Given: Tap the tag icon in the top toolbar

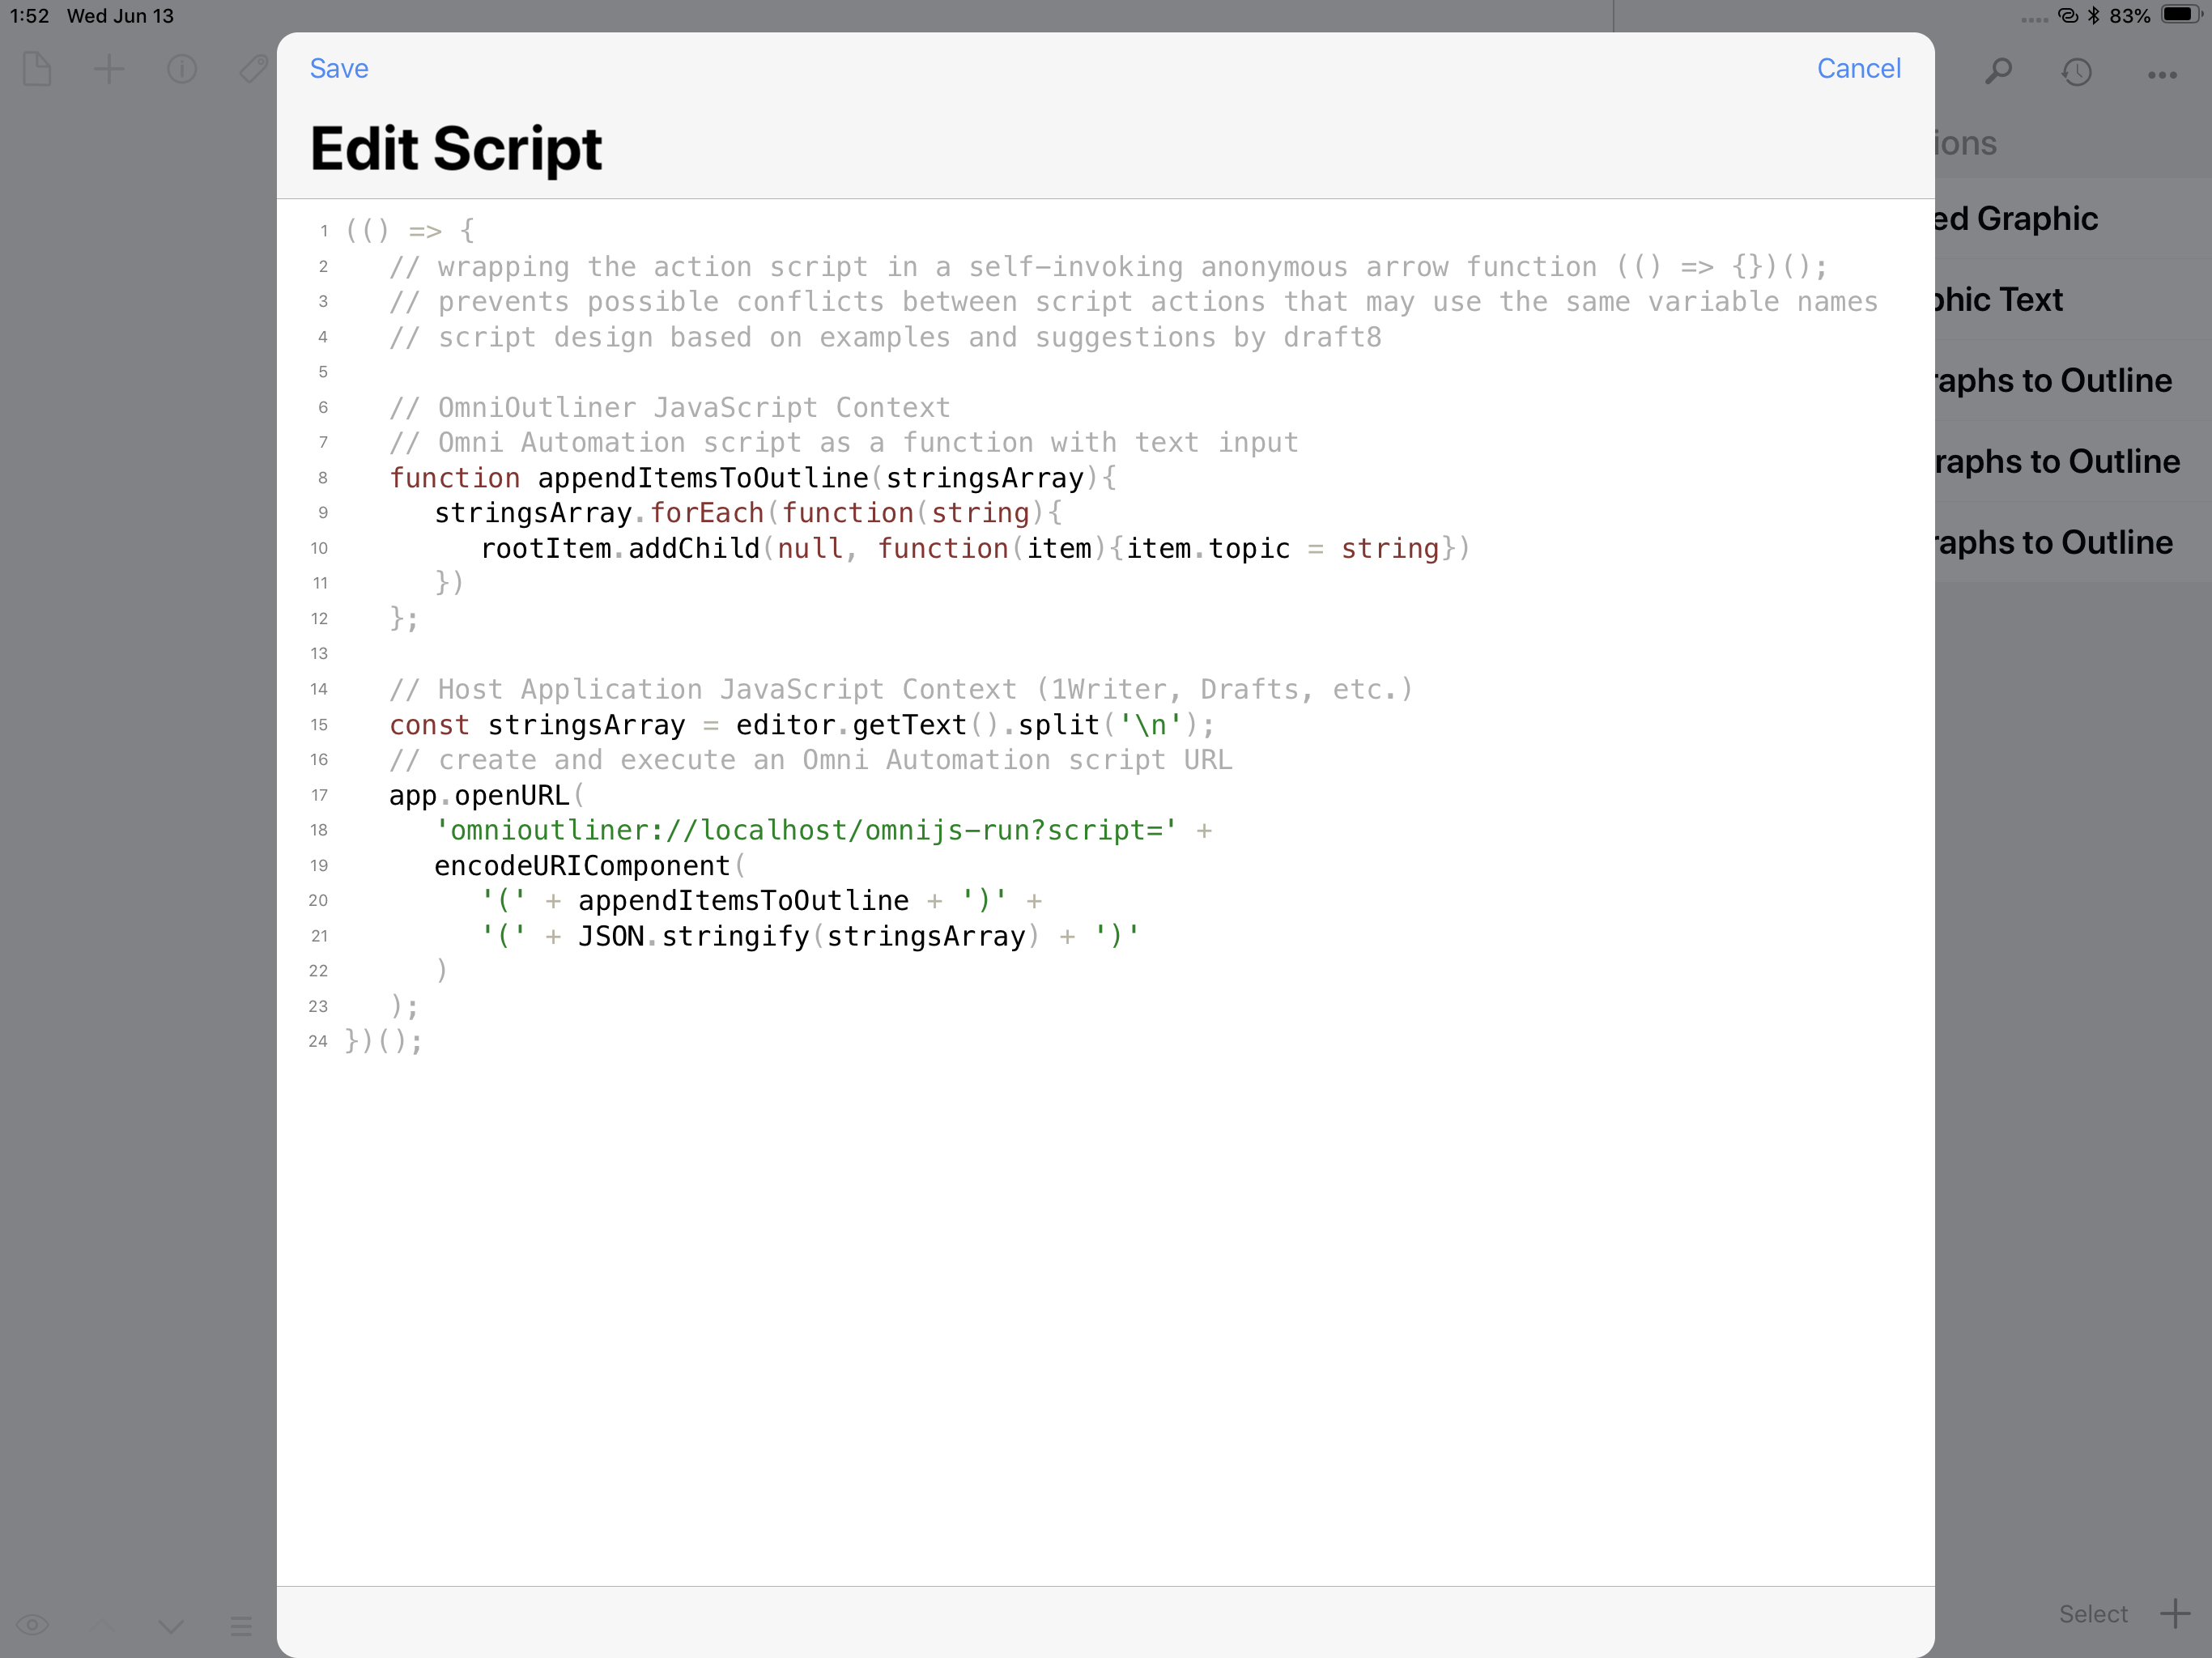Looking at the screenshot, I should point(254,69).
